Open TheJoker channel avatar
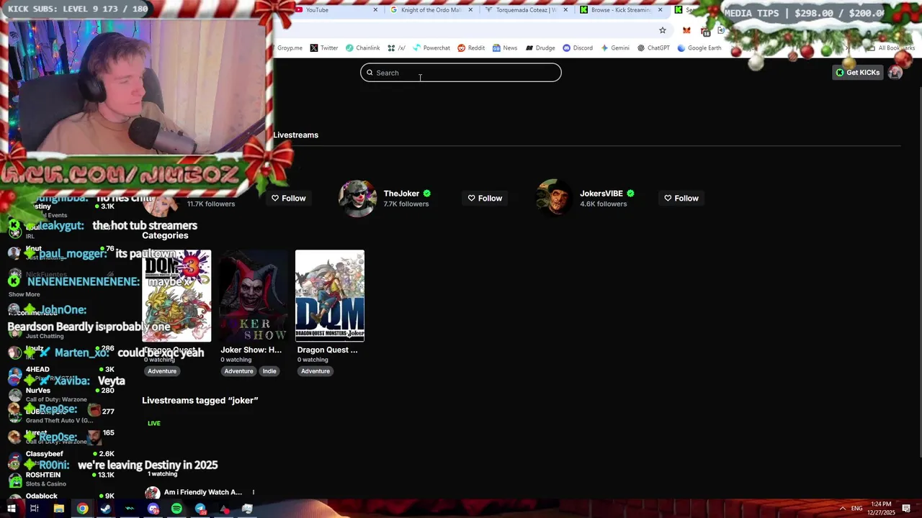The width and height of the screenshot is (922, 518). [358, 198]
